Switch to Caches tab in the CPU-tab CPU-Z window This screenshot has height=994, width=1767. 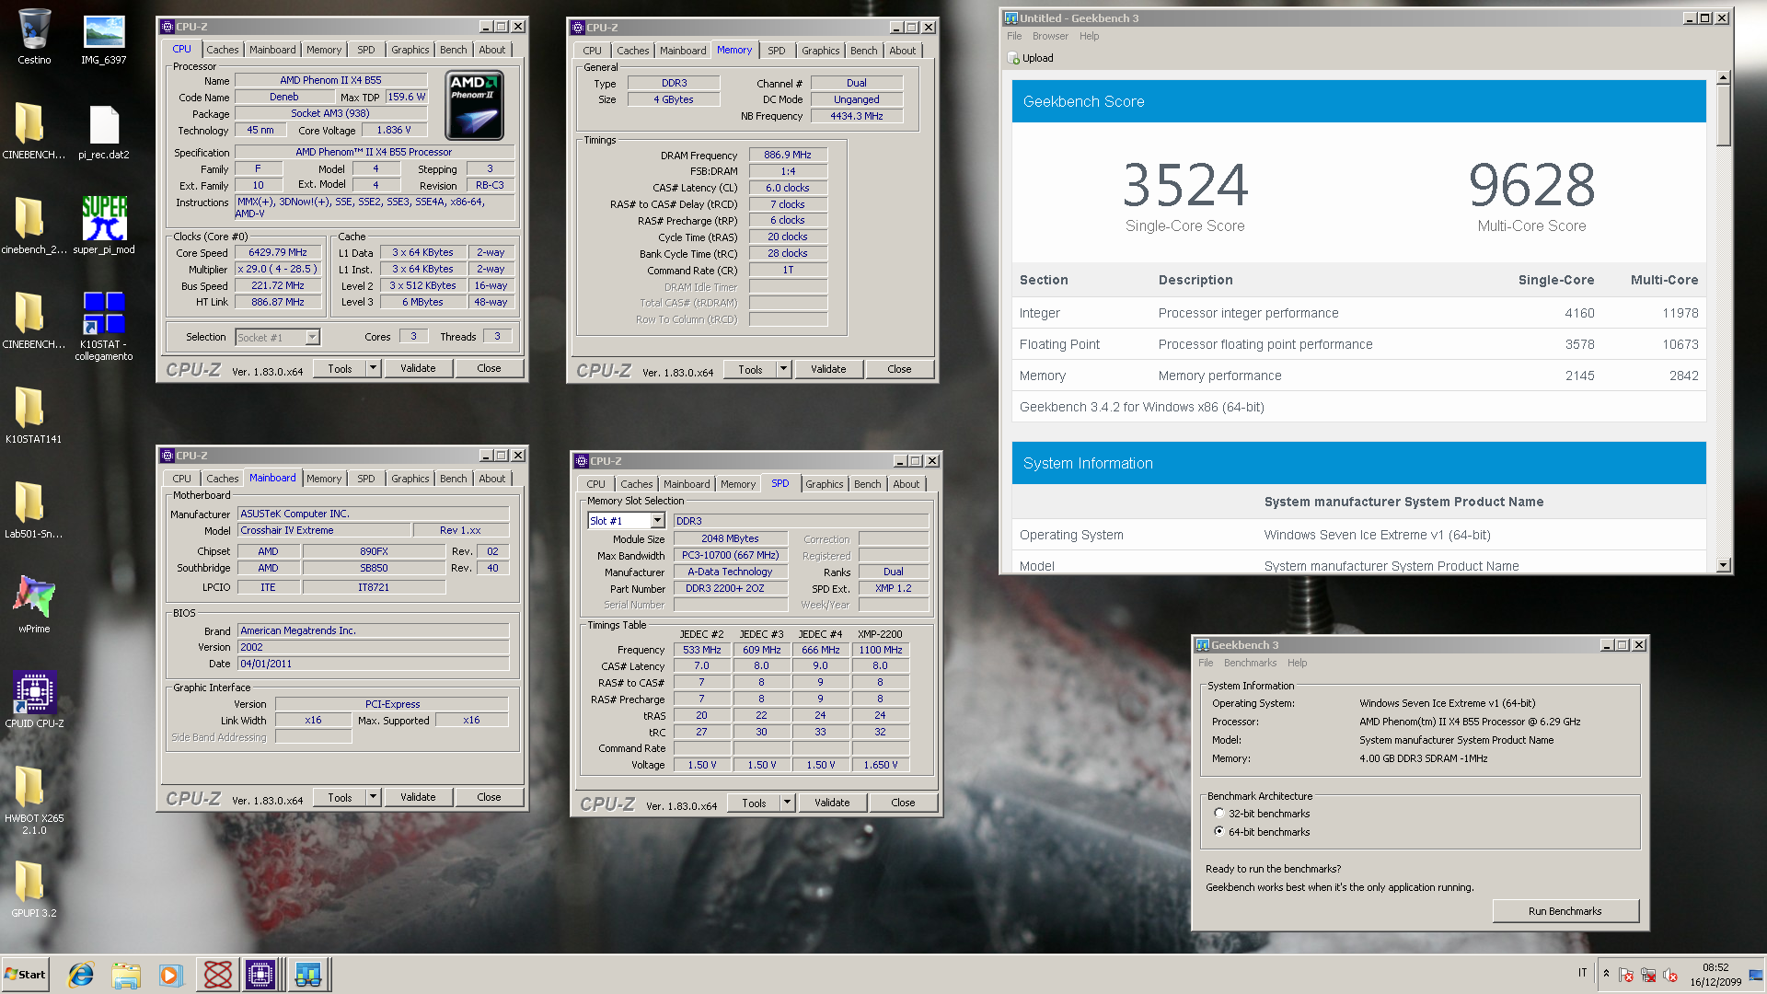tap(222, 50)
